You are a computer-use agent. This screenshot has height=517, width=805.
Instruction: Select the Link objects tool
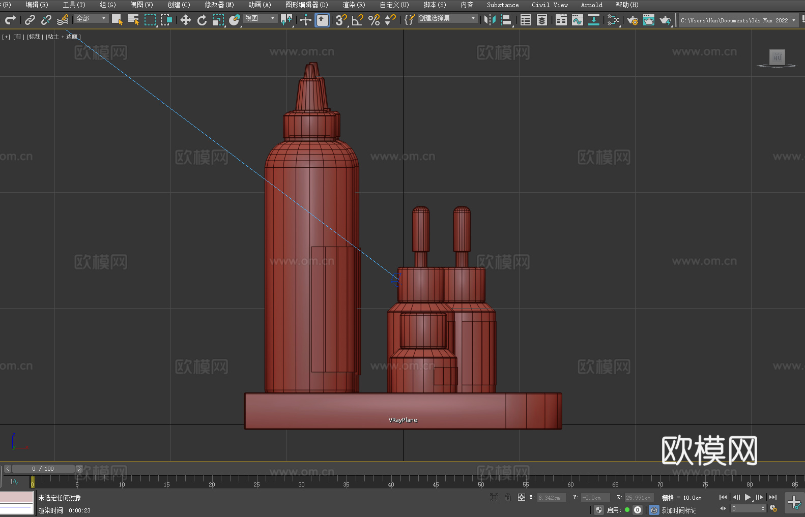coord(30,20)
